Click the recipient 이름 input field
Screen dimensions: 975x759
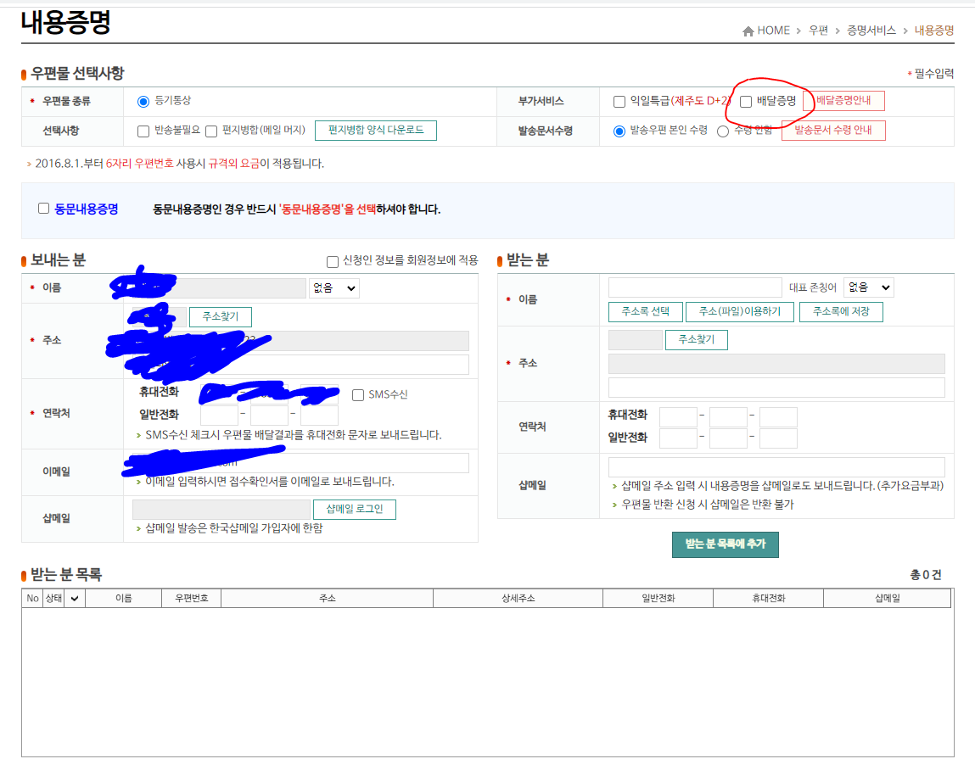pos(695,287)
